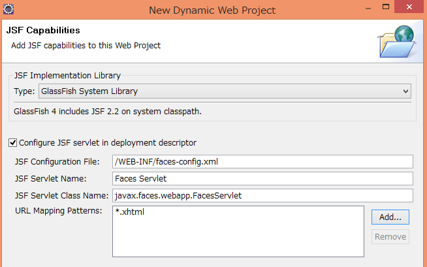
Task: Click the Add... button
Action: tap(390, 217)
